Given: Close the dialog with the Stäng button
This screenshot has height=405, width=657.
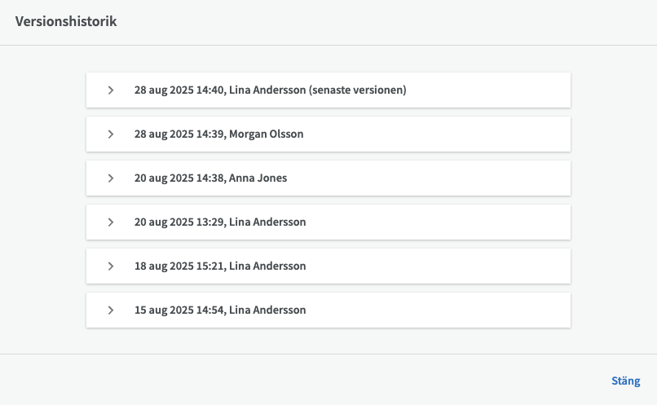Looking at the screenshot, I should (625, 381).
